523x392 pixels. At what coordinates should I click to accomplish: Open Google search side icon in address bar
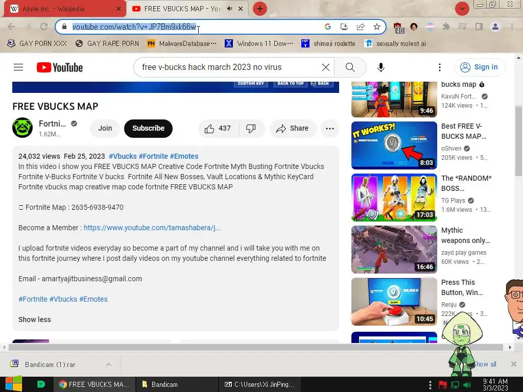[x=327, y=27]
